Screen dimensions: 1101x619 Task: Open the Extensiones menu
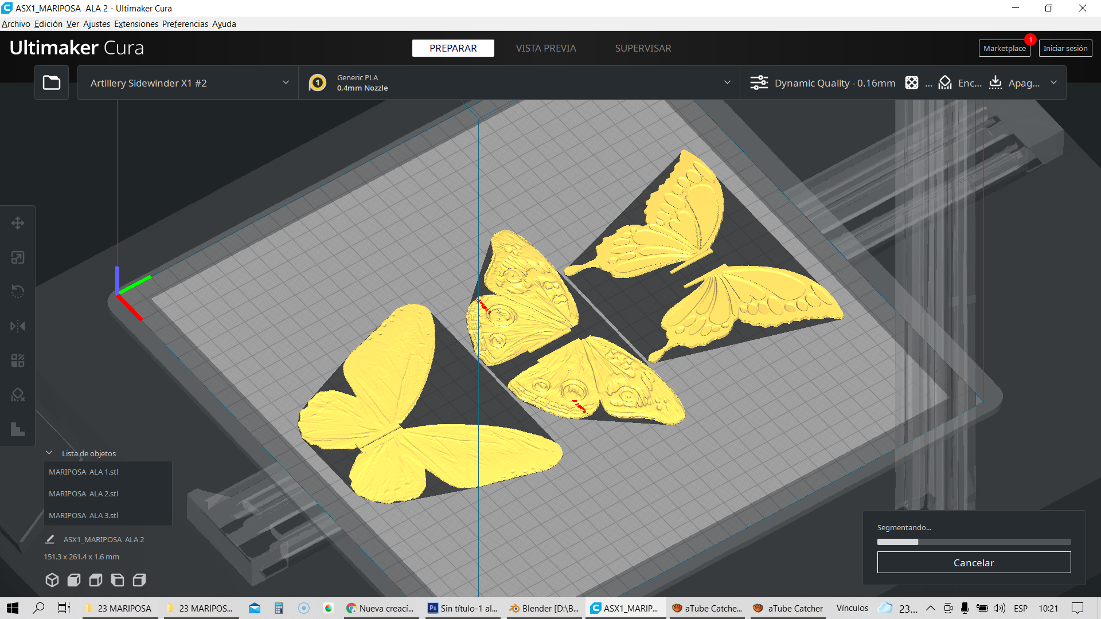tap(136, 24)
